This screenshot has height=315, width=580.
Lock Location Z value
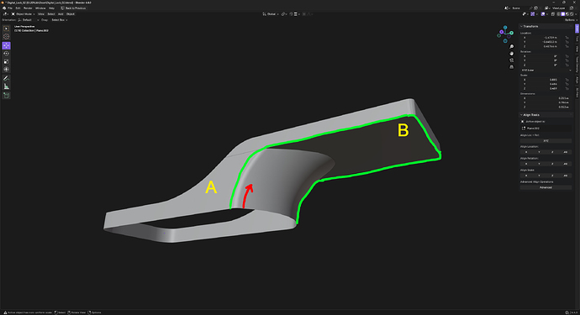[x=567, y=46]
